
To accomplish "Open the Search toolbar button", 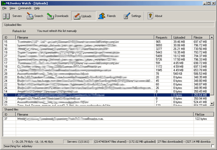I will coord(35,16).
